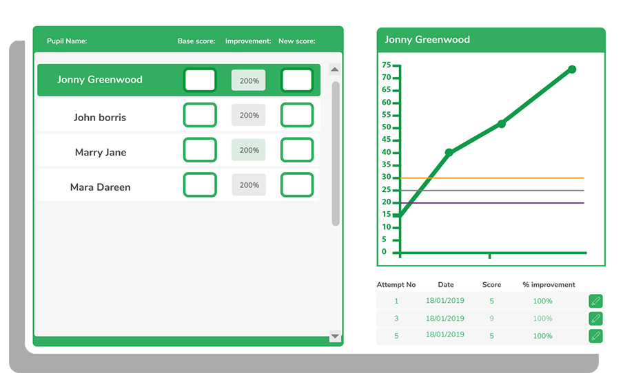Focus Marry Jane's new score field
Viewport: 623px width, 373px height.
pyautogui.click(x=297, y=150)
